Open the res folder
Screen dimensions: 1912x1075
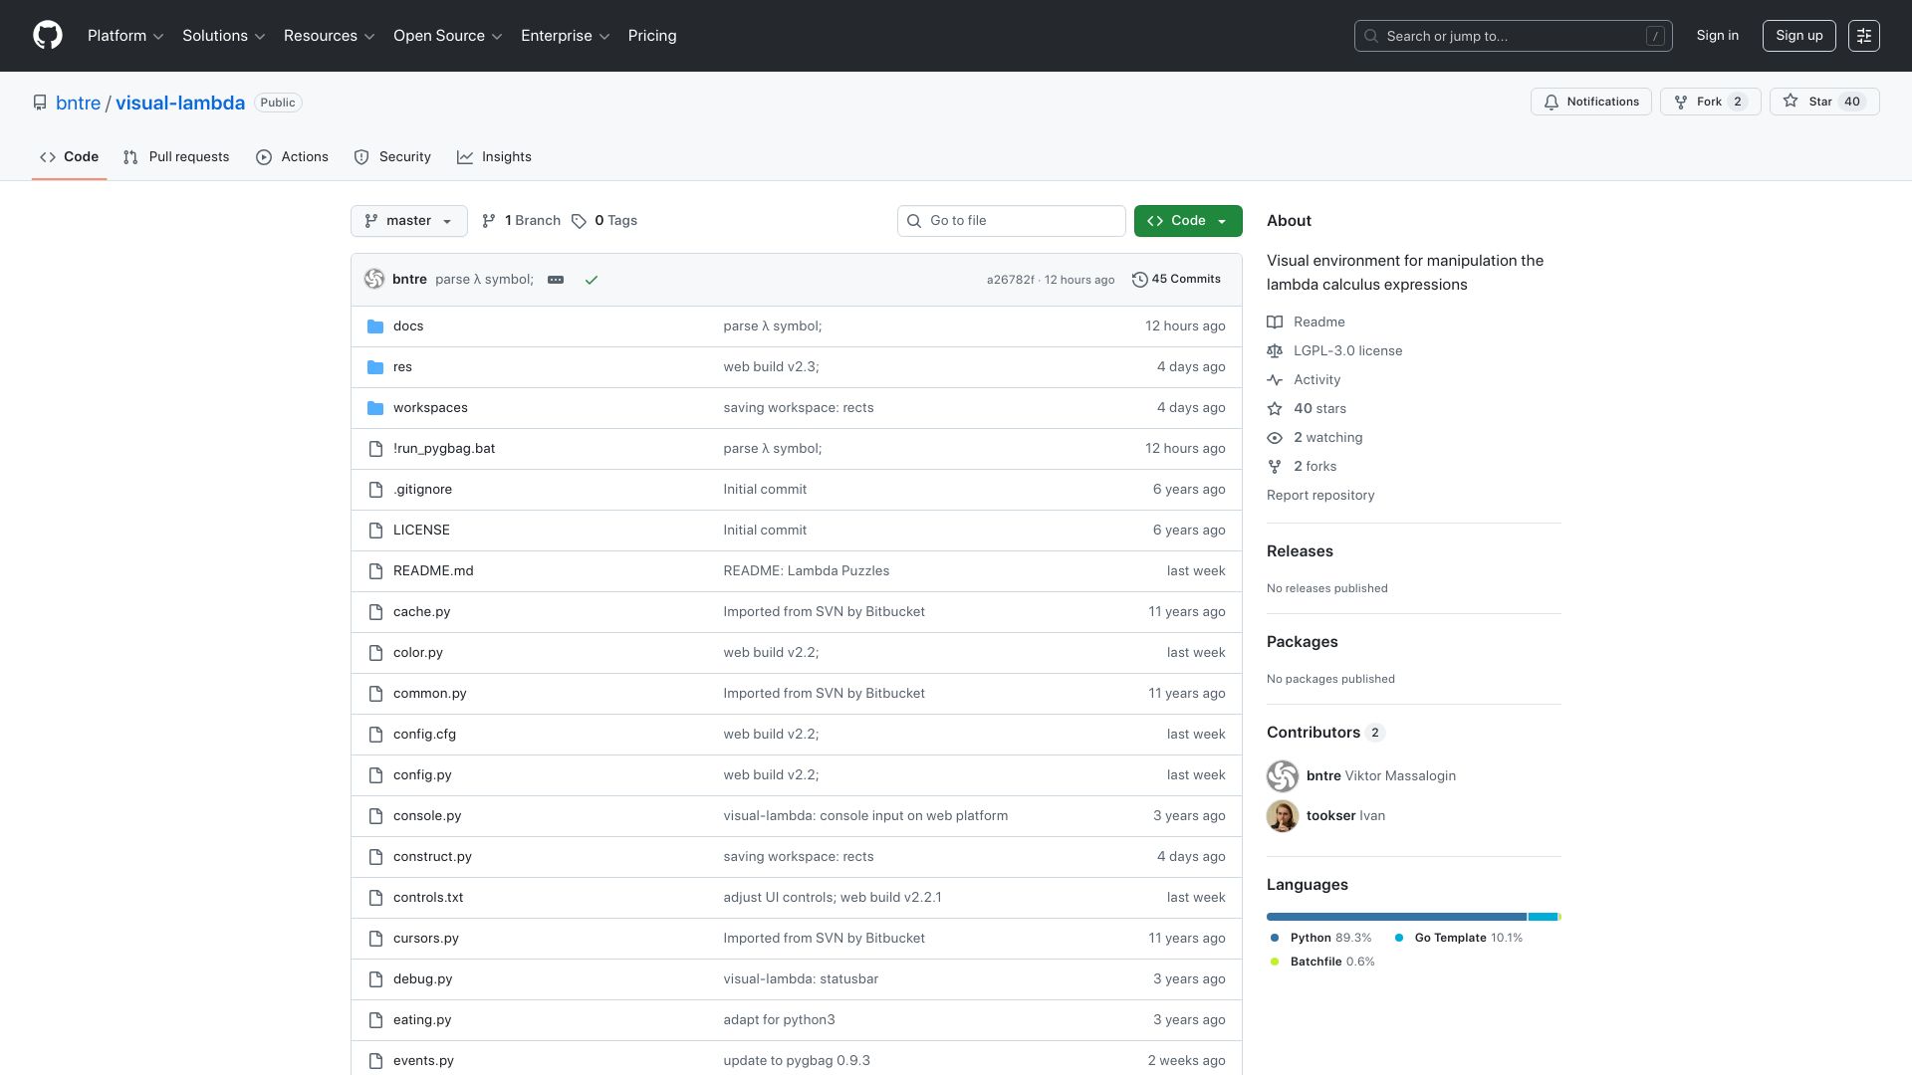click(x=402, y=367)
